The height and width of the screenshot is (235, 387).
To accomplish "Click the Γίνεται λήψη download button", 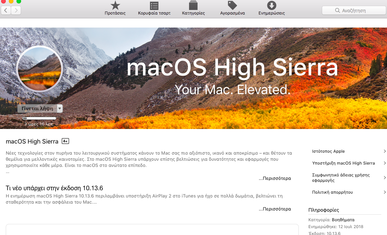I will (37, 108).
